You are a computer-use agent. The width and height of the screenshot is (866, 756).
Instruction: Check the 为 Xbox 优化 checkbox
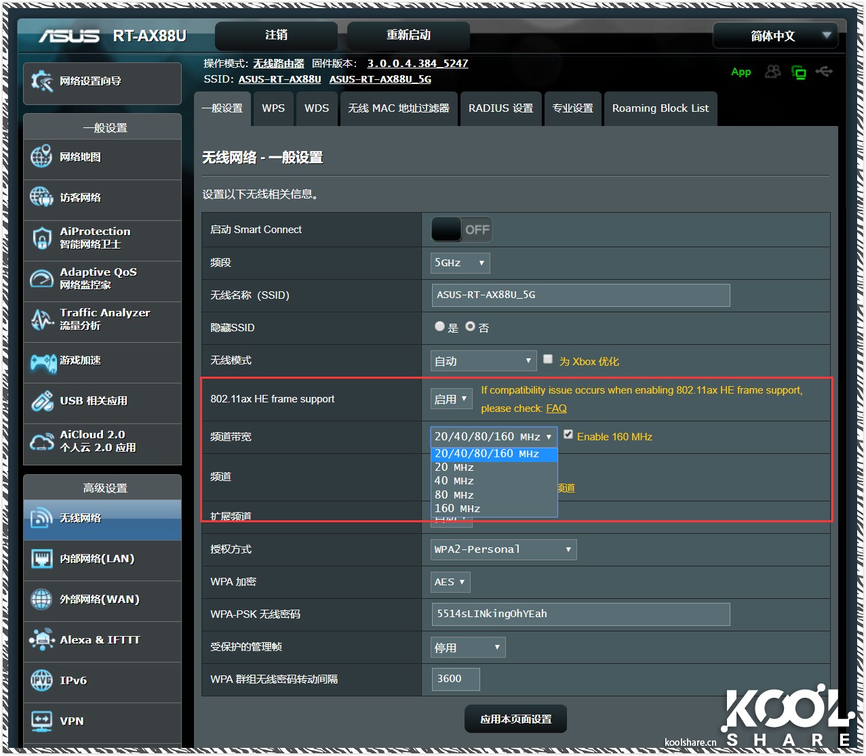tap(548, 359)
